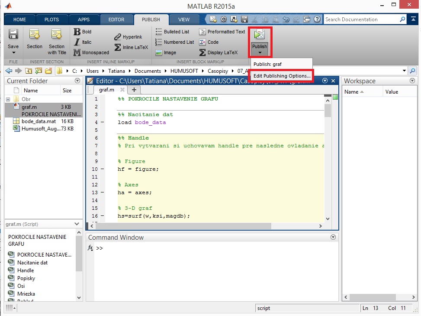Click the floppy disk icon in the quick access toolbar
Screen dimensions: 421x316
pyautogui.click(x=244, y=19)
